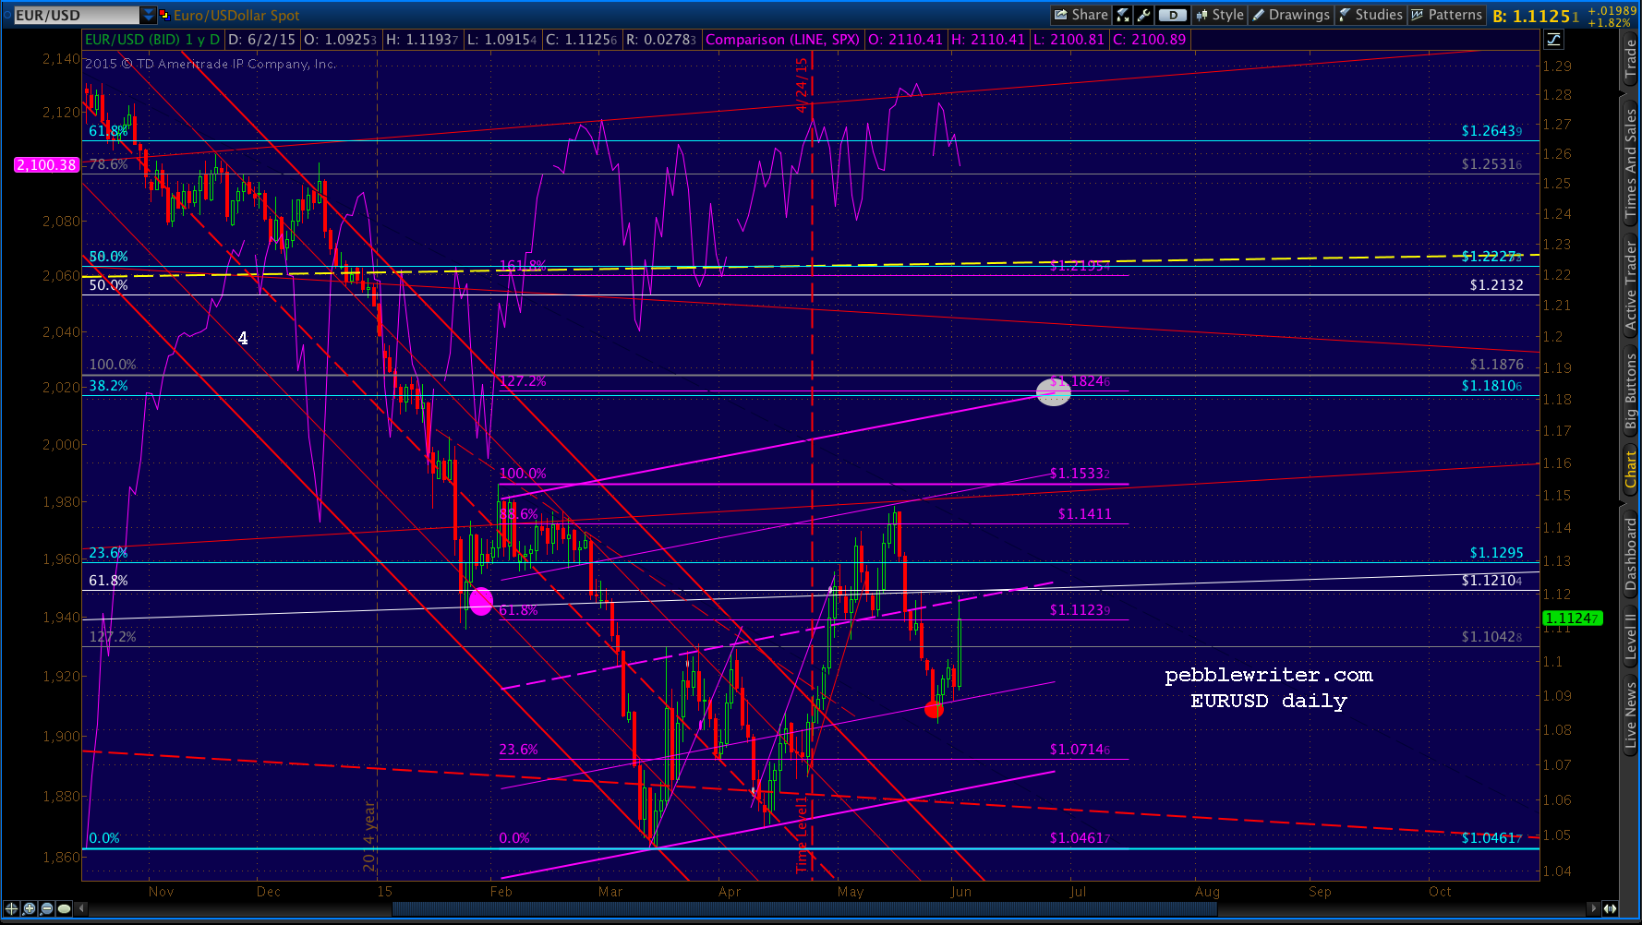
Task: Toggle the D daily timeframe button
Action: coord(1172,15)
